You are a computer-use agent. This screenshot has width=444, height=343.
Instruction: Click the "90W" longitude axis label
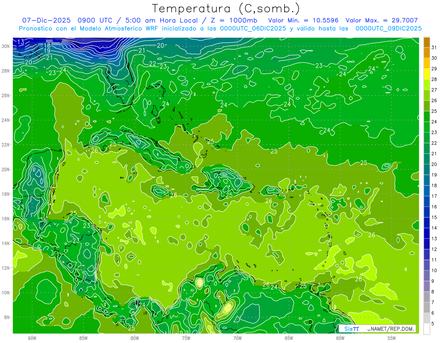[32, 338]
